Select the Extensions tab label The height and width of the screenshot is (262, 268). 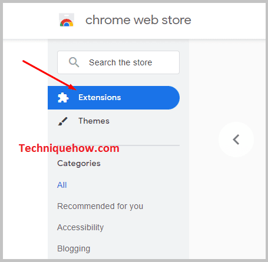tap(100, 98)
